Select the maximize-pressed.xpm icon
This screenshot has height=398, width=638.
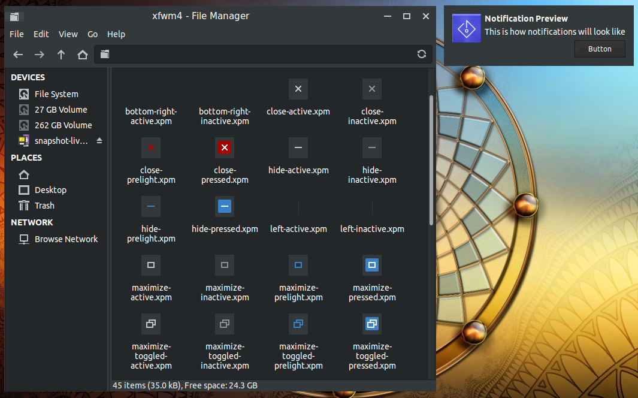pos(372,265)
